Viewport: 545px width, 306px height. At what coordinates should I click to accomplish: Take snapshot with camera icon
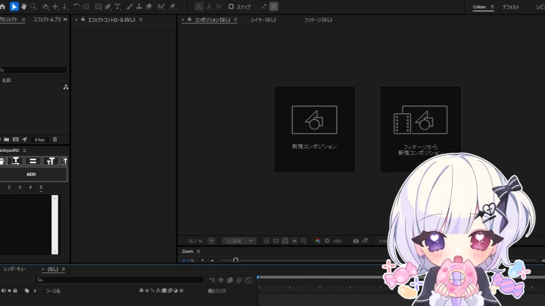356,241
